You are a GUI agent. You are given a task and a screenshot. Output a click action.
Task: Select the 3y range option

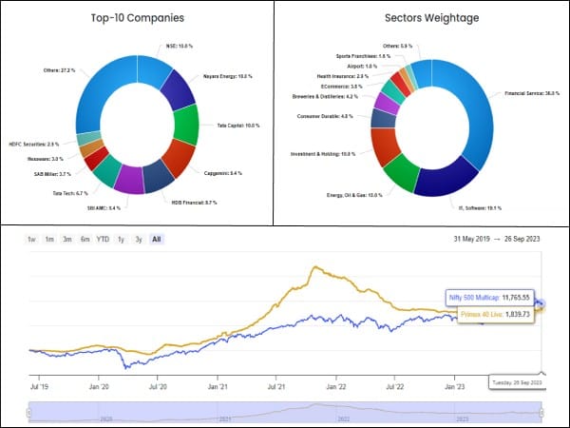coord(138,239)
